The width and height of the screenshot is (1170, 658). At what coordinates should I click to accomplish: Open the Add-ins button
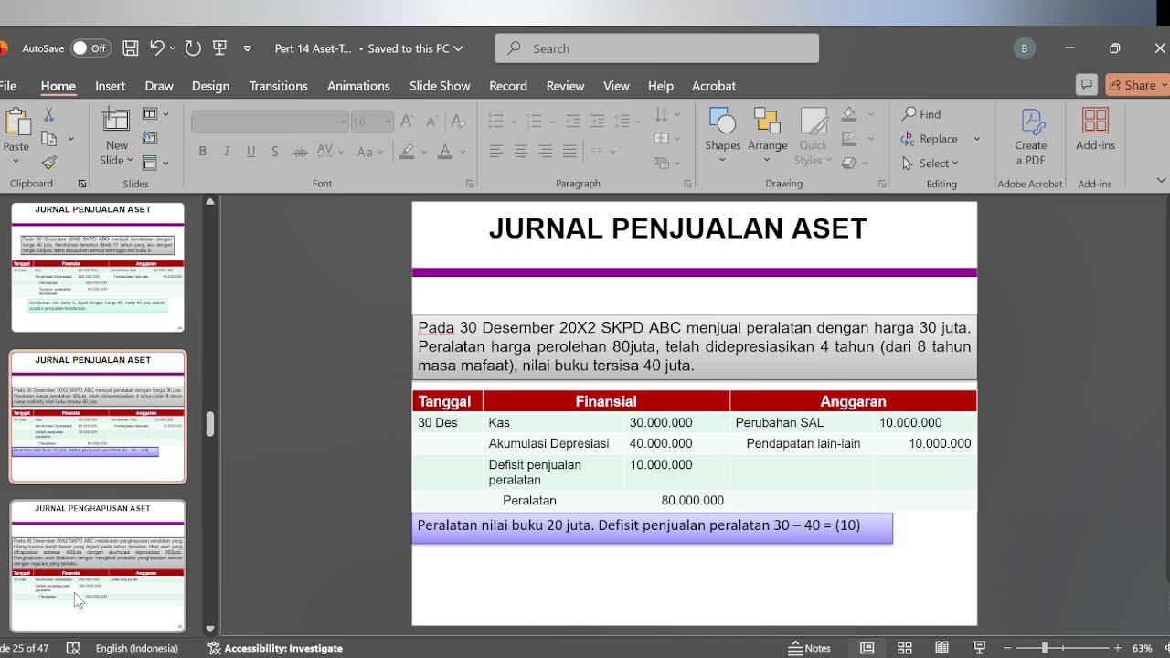(x=1095, y=129)
